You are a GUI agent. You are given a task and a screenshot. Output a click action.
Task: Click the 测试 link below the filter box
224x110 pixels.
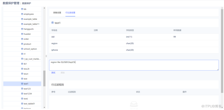coord(53,73)
